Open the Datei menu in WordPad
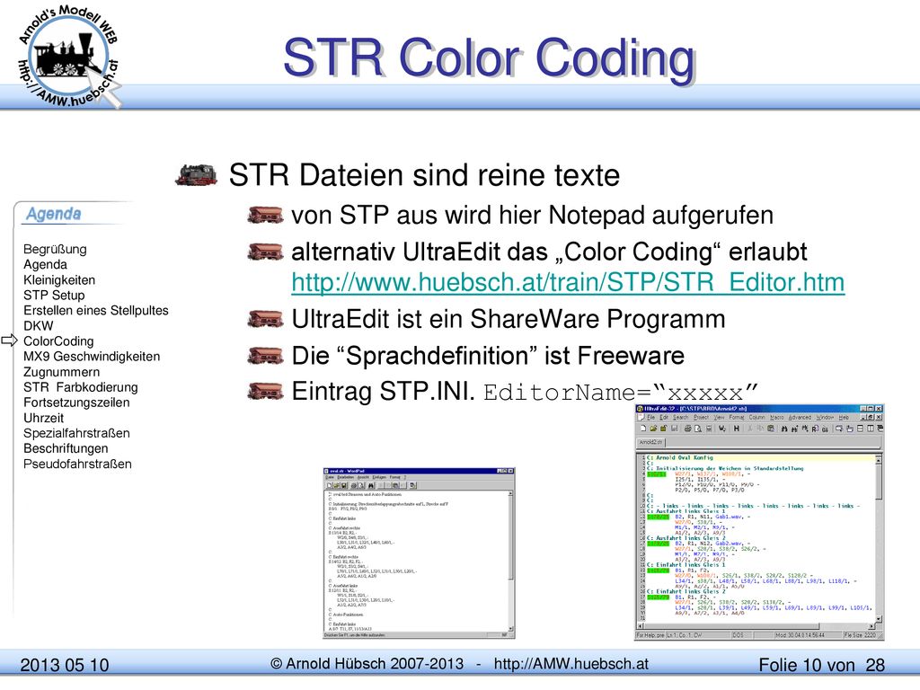920x690 pixels. click(x=331, y=477)
